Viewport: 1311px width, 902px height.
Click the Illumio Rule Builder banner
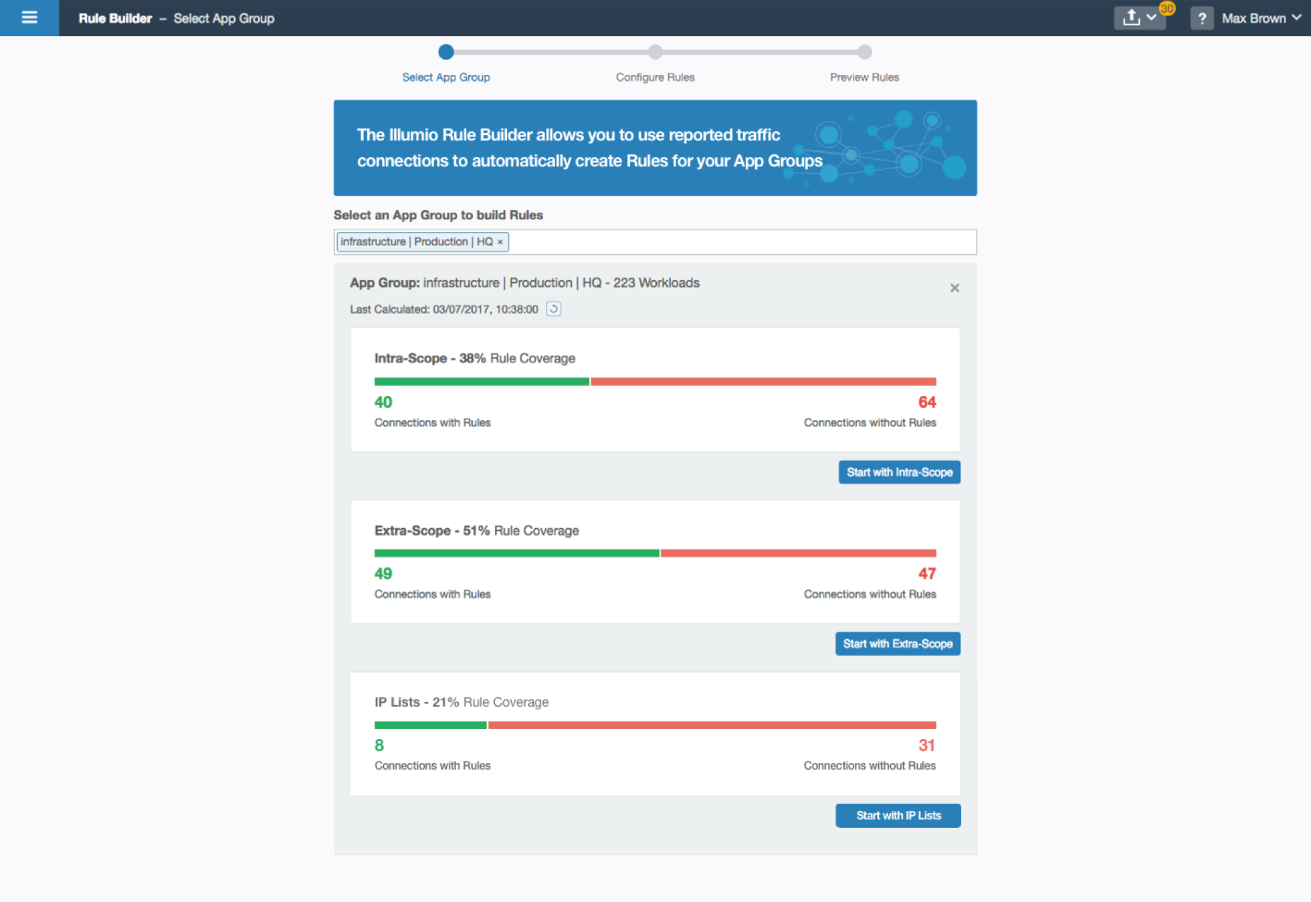(x=655, y=148)
